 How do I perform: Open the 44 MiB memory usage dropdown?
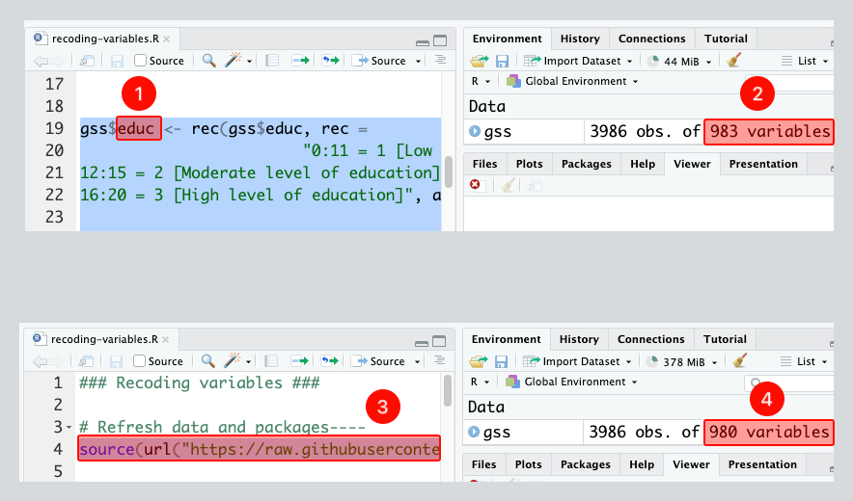coord(679,62)
